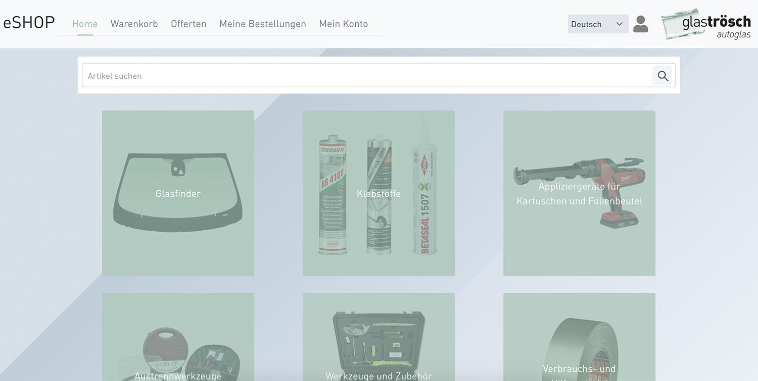Open the Deutsch language dropdown
The height and width of the screenshot is (381, 758).
point(598,24)
